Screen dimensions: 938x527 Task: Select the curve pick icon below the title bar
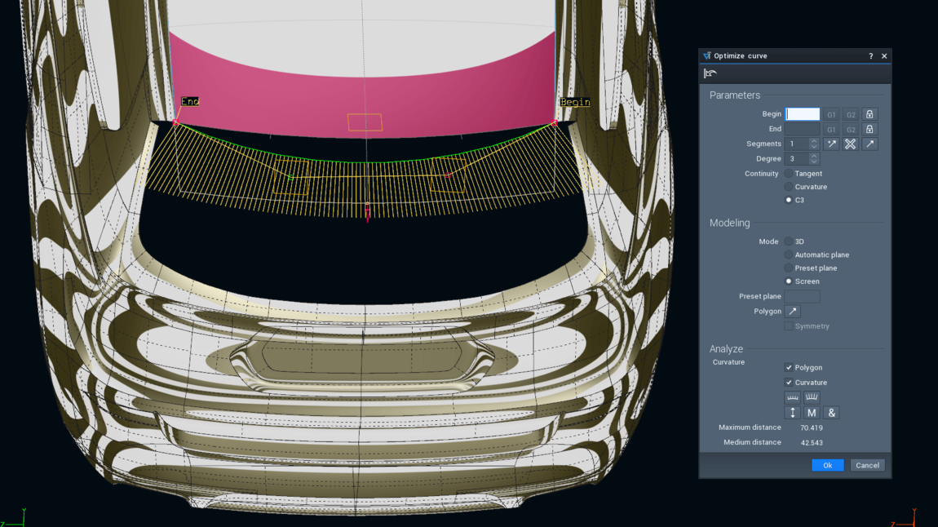point(708,73)
